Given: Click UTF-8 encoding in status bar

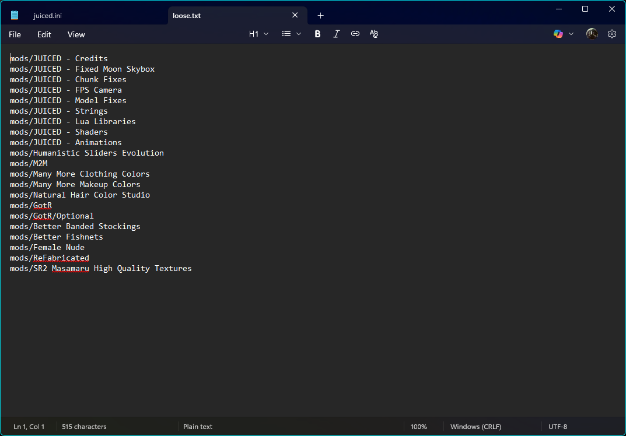Looking at the screenshot, I should (557, 427).
